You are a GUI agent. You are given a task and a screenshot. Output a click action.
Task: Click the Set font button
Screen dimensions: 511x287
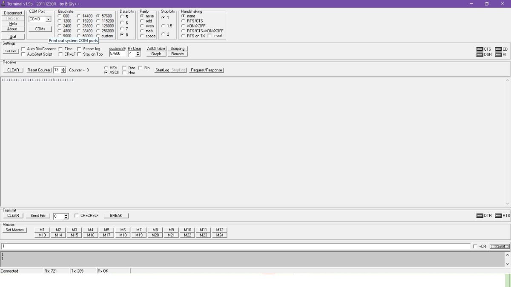[x=11, y=51]
